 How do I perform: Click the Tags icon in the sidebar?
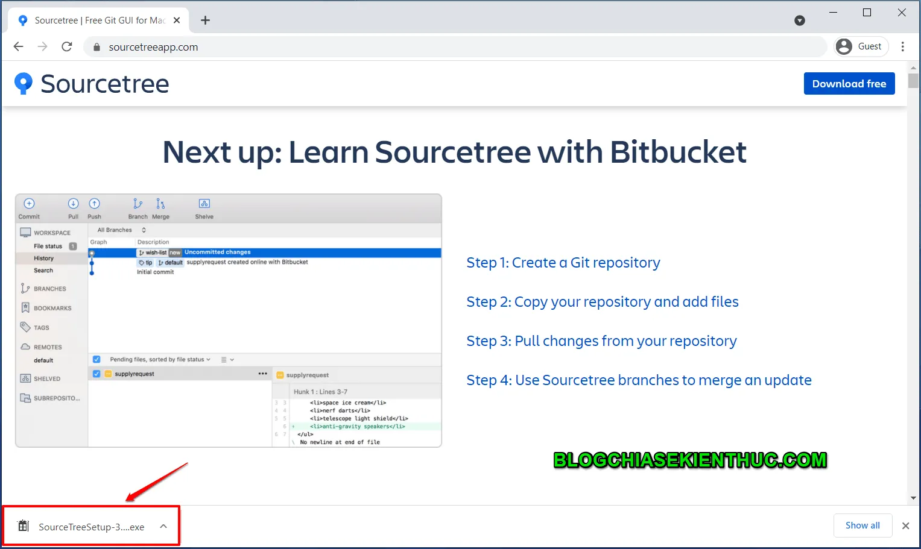(25, 327)
